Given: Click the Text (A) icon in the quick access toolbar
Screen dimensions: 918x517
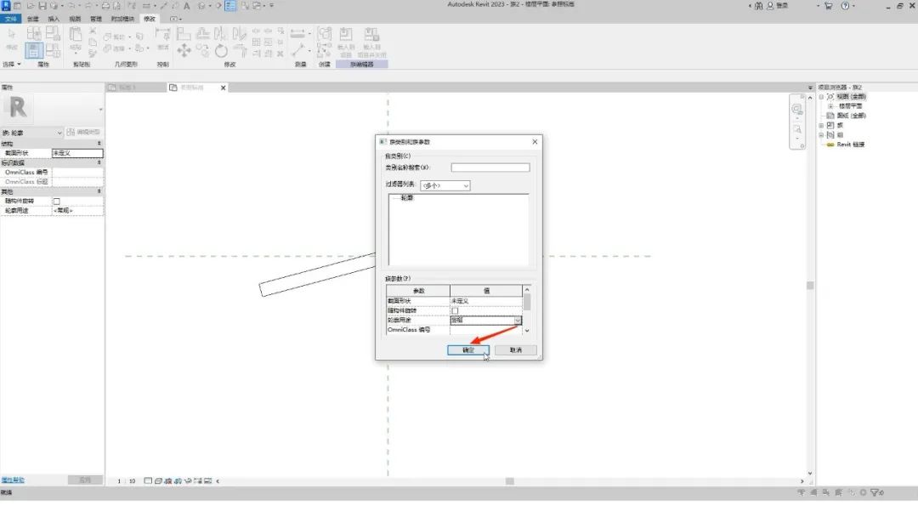Looking at the screenshot, I should pos(187,6).
